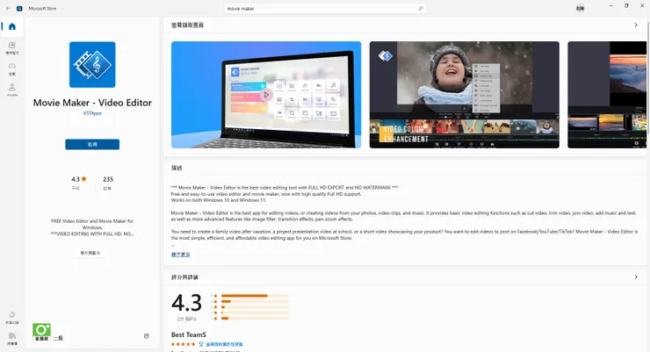Image resolution: width=650 pixels, height=352 pixels.
Task: Click the age rating label next to badge
Action: [58, 338]
